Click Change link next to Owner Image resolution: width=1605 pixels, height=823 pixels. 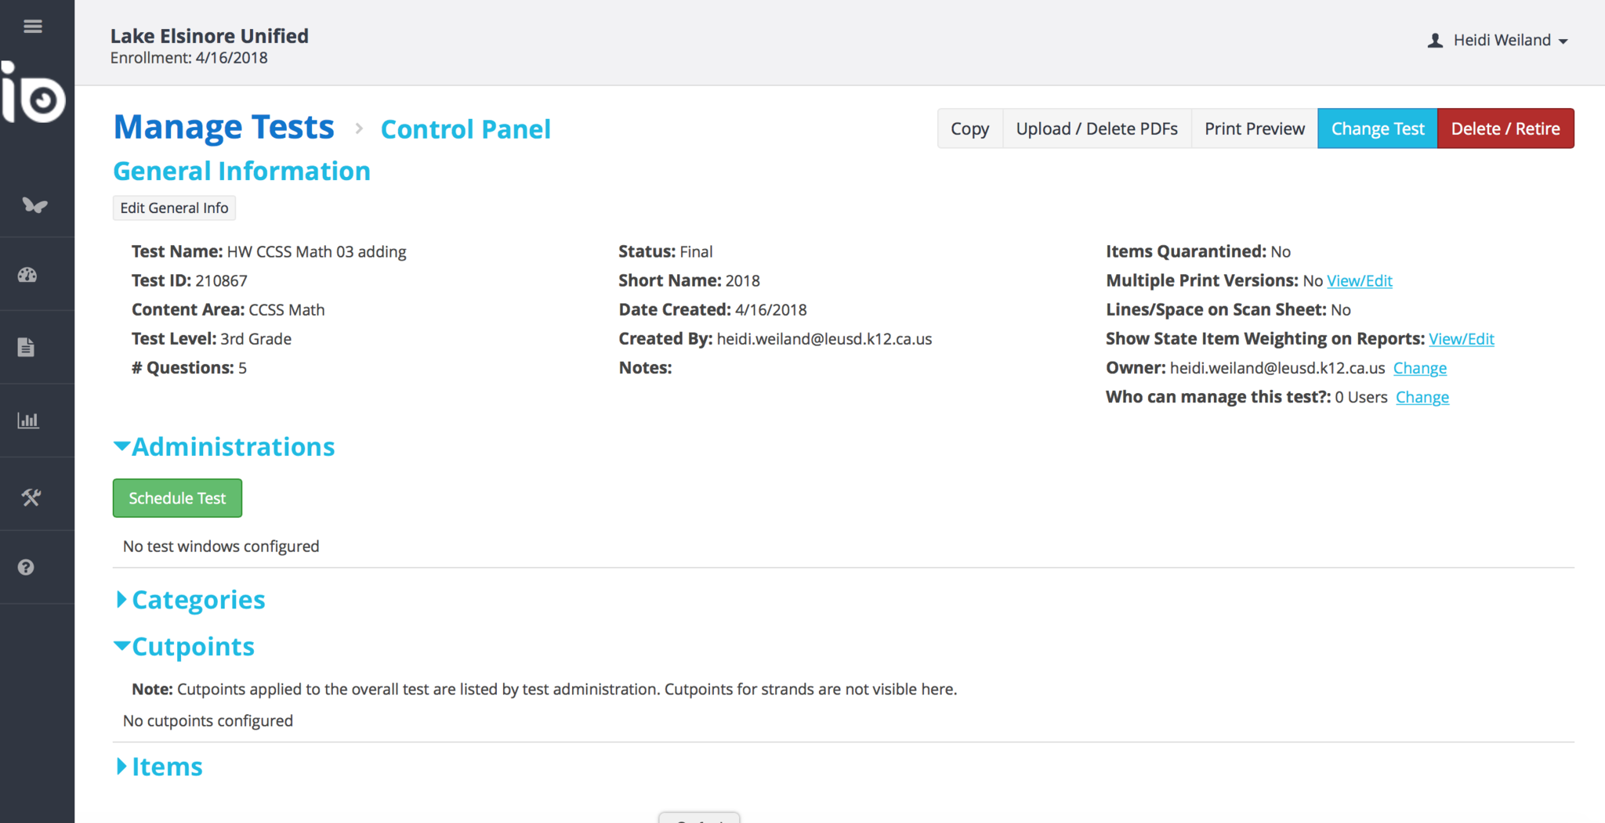pyautogui.click(x=1419, y=368)
